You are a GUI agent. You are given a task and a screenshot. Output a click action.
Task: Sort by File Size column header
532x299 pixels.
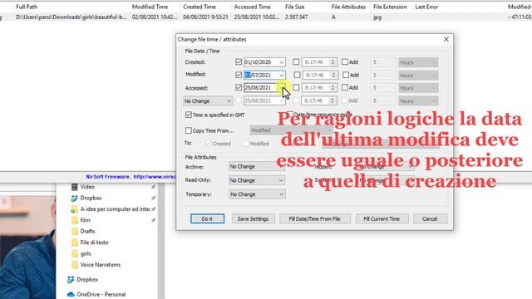305,7
